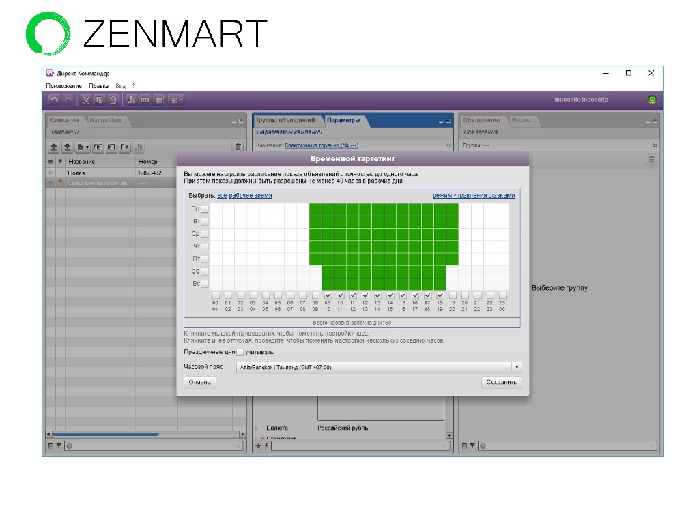Image resolution: width=699 pixels, height=524 pixels.
Task: Select the Параметры tab
Action: pyautogui.click(x=343, y=120)
